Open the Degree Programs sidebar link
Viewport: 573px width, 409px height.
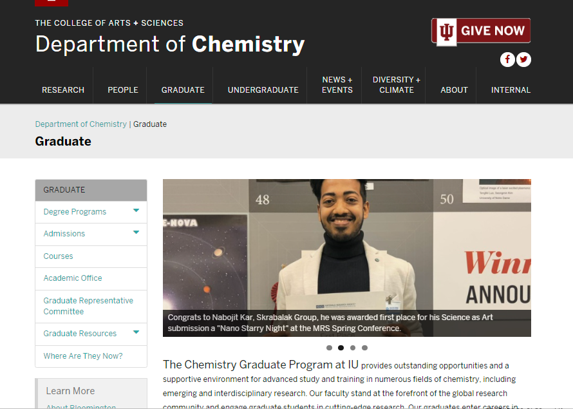(75, 212)
